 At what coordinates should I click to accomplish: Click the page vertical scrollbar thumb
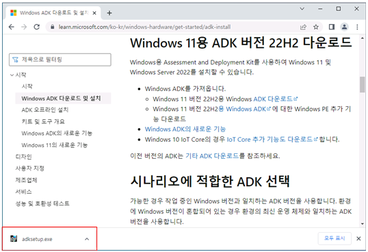[x=363, y=84]
